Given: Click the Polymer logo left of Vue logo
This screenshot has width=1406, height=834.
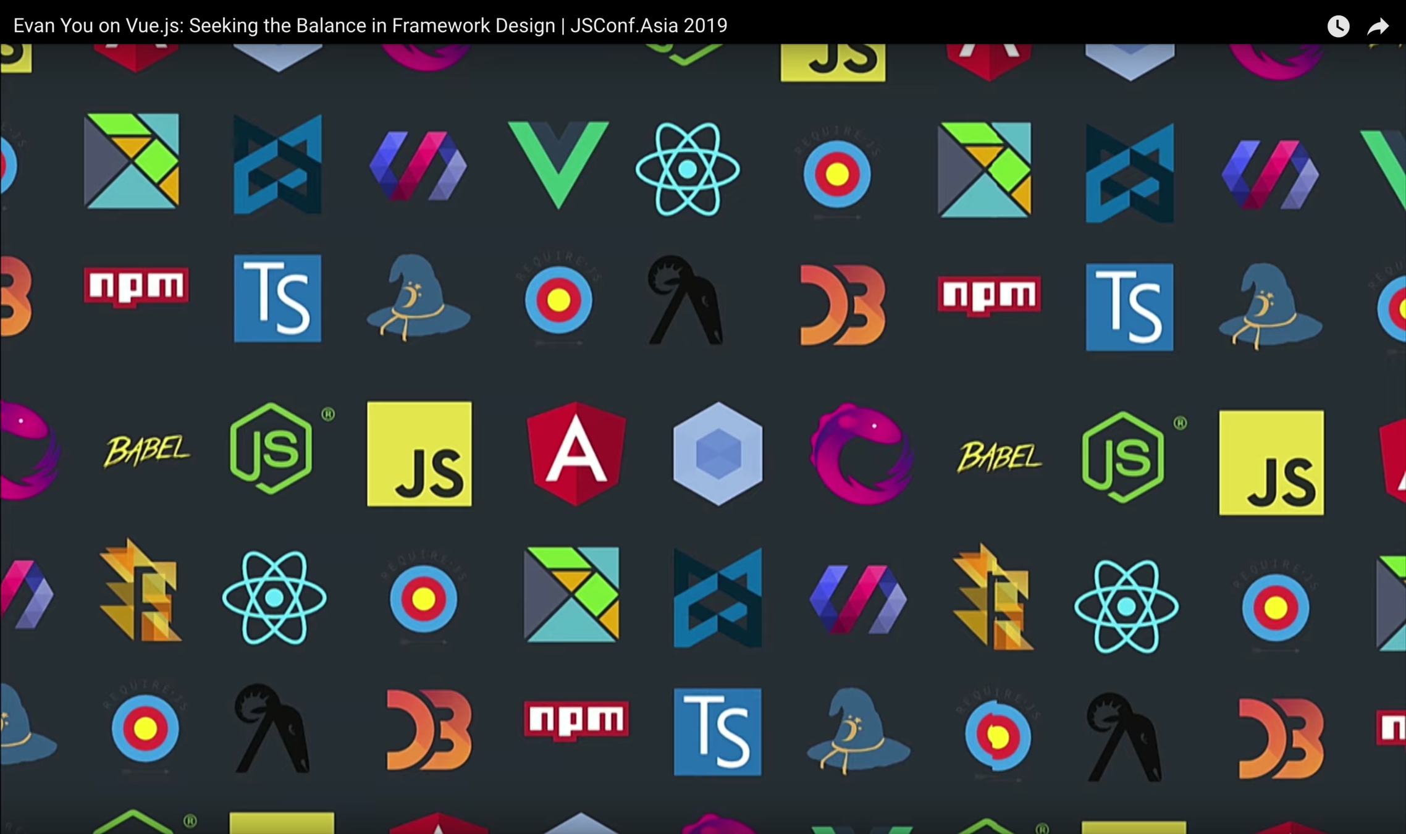Looking at the screenshot, I should 418,166.
